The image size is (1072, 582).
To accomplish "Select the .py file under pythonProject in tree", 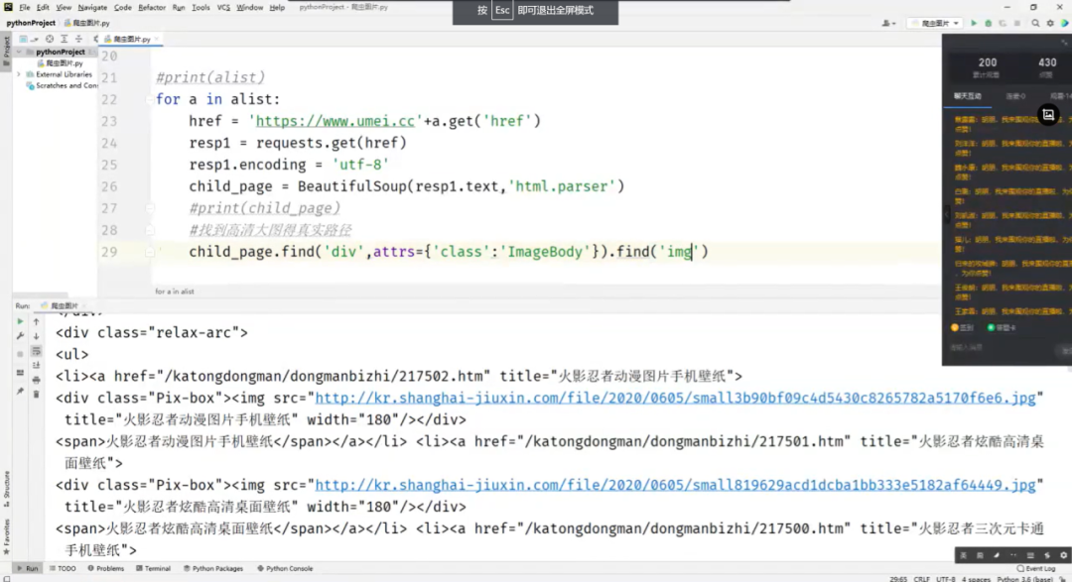I will [x=61, y=62].
